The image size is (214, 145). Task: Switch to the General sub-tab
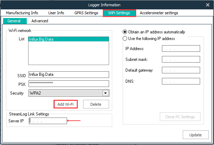point(14,21)
